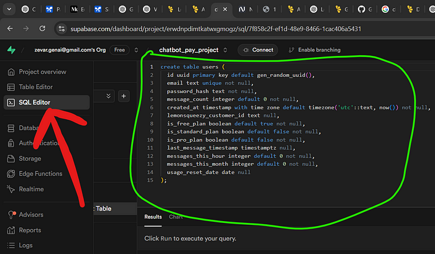Switch to the Chart tab

pos(176,217)
